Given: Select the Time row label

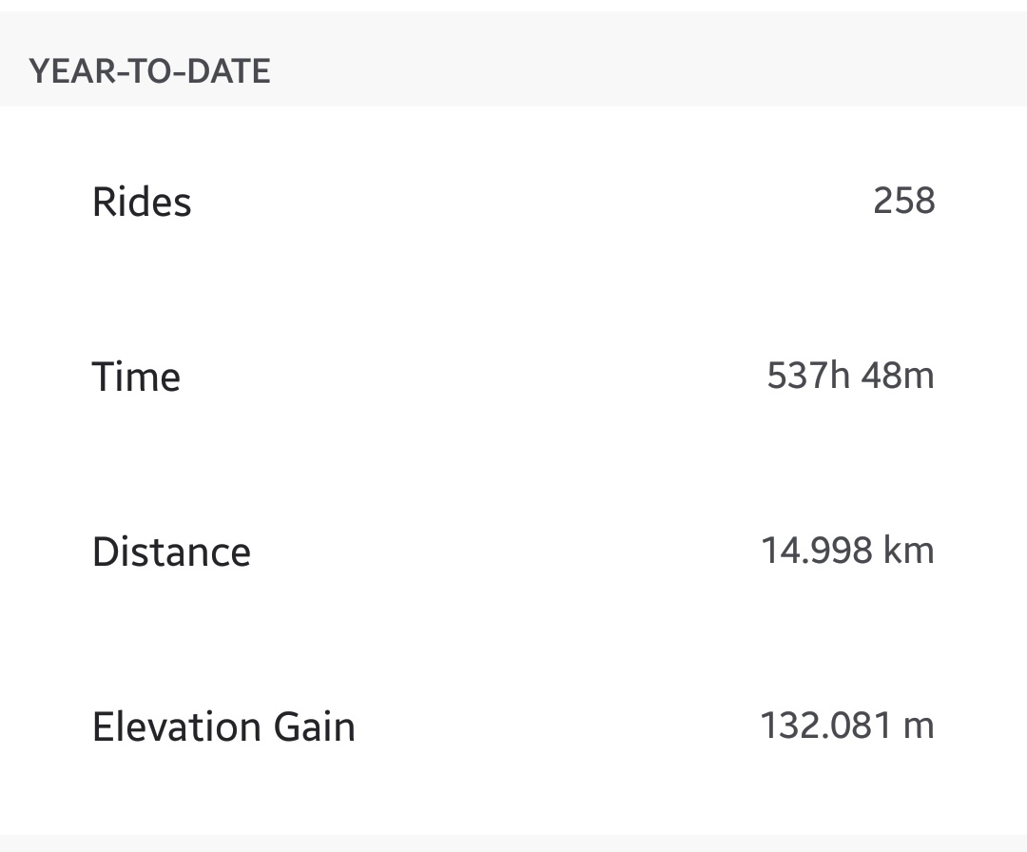Looking at the screenshot, I should [x=136, y=377].
